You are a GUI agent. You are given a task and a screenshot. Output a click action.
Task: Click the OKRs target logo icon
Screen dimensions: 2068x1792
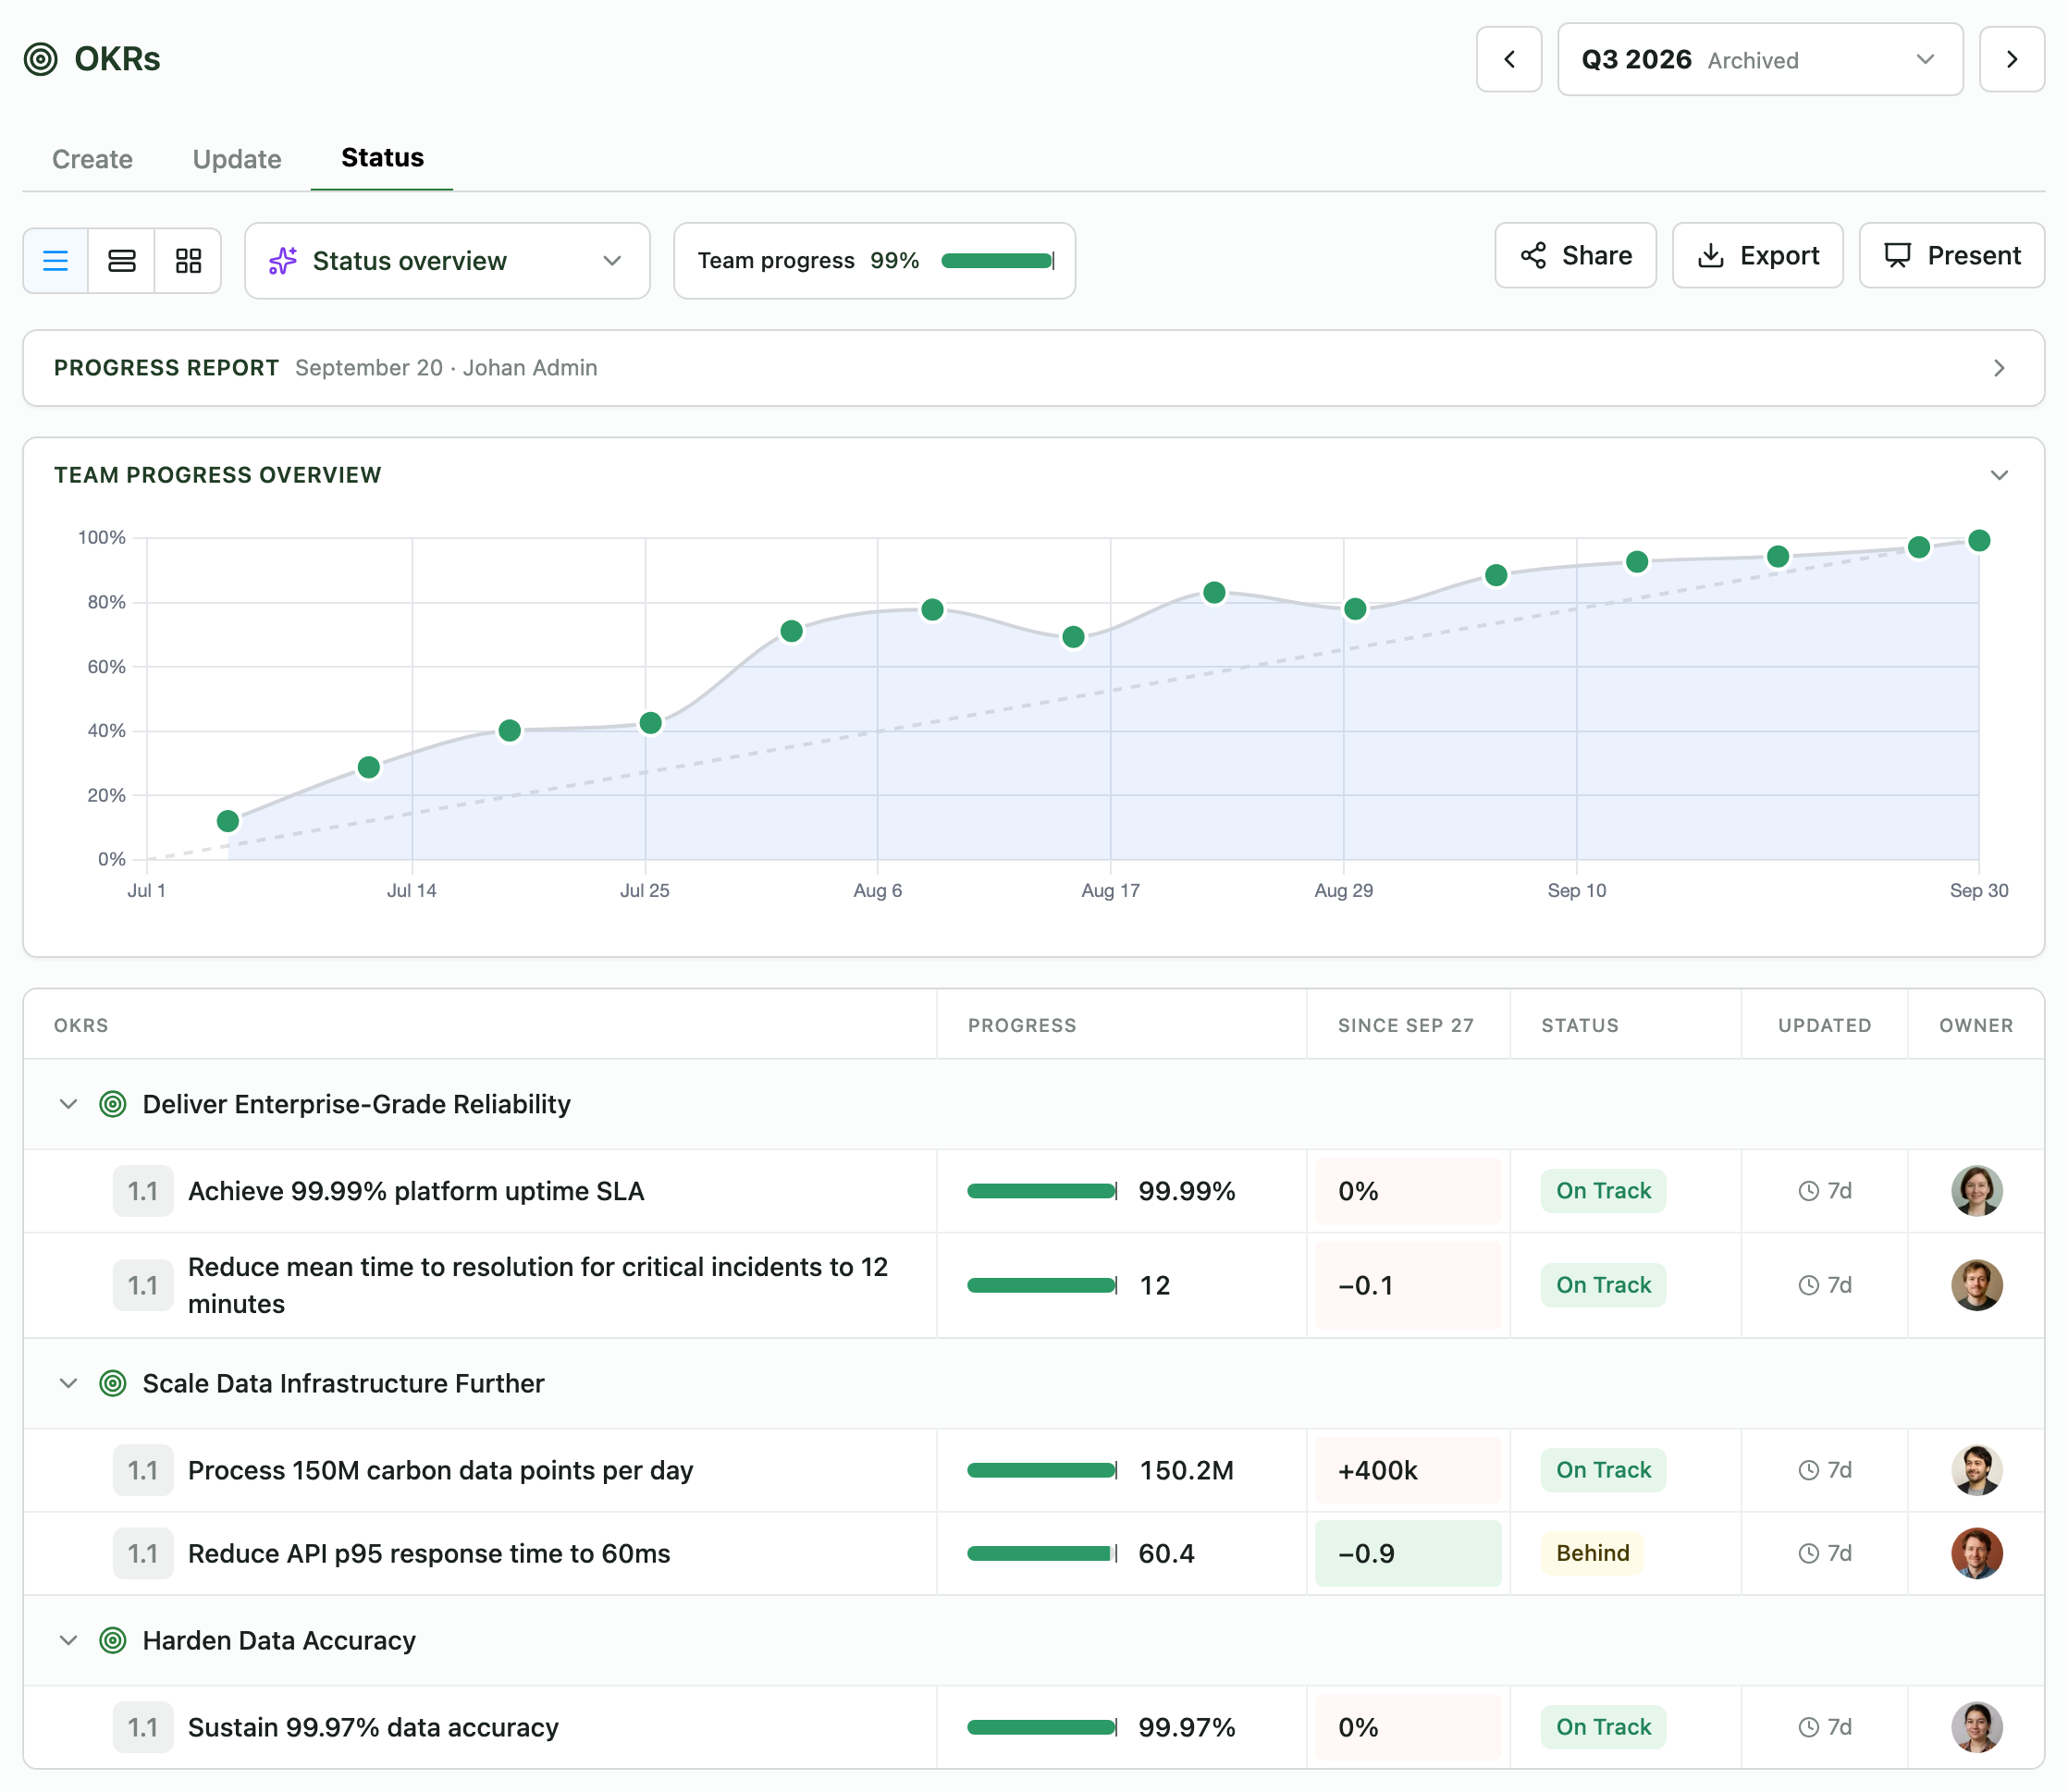(41, 59)
